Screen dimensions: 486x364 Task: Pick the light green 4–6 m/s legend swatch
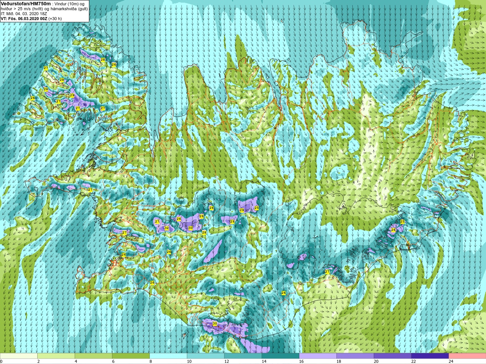coord(93,356)
